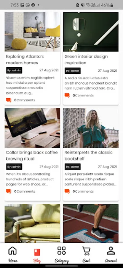The height and width of the screenshot is (268, 123).
Task: Open the Account person icon
Action: [111, 250]
